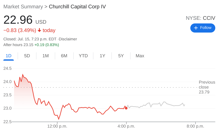This screenshot has width=221, height=132.
Task: Click the red closing price dot
Action: (x=126, y=108)
